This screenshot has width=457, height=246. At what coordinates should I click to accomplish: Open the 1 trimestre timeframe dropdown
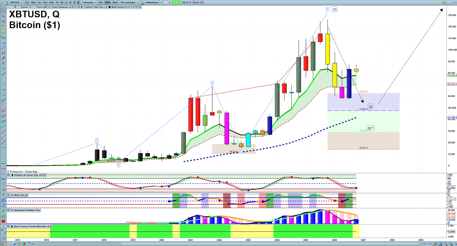click(89, 3)
